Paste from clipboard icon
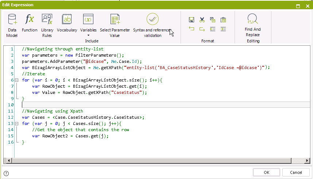Image resolution: width=313 pixels, height=179 pixels. tap(223, 20)
